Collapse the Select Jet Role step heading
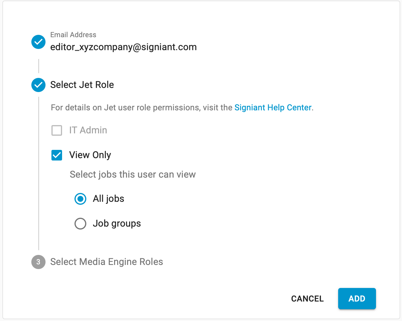Image resolution: width=402 pixels, height=321 pixels. pyautogui.click(x=82, y=85)
